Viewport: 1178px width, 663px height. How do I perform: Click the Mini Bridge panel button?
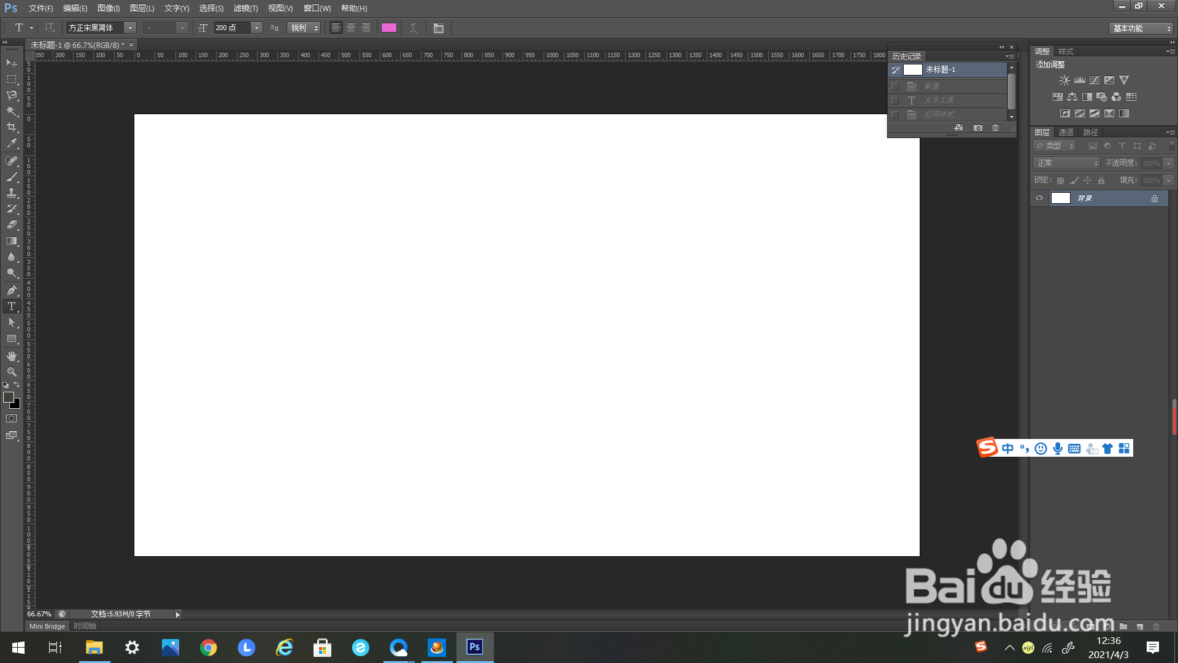pyautogui.click(x=47, y=626)
